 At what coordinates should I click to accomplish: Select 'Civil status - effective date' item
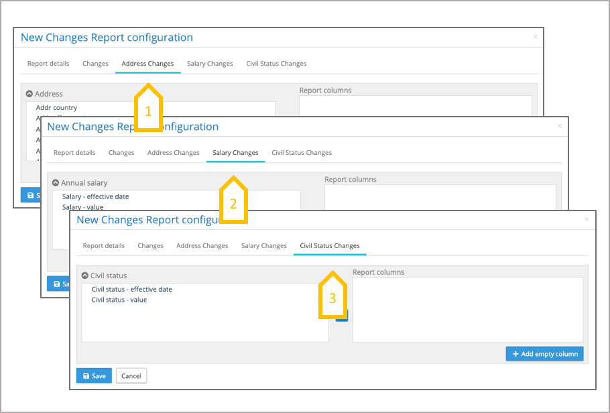131,290
